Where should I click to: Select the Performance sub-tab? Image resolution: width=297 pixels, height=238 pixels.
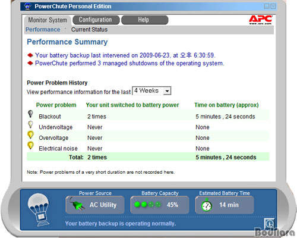point(43,30)
